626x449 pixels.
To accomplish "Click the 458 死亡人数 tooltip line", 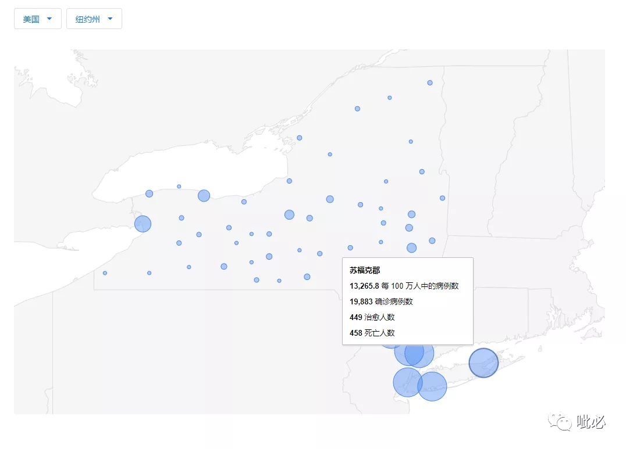I will [372, 333].
